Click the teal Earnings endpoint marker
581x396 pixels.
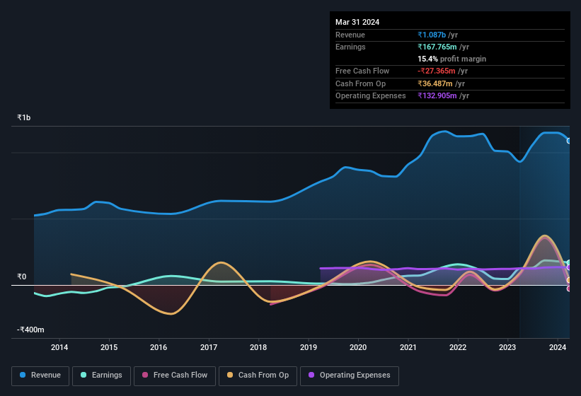(569, 263)
